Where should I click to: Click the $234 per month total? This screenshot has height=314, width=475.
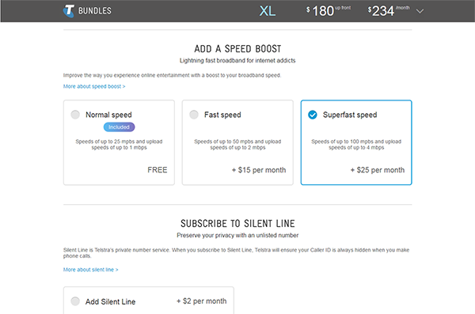pos(389,11)
